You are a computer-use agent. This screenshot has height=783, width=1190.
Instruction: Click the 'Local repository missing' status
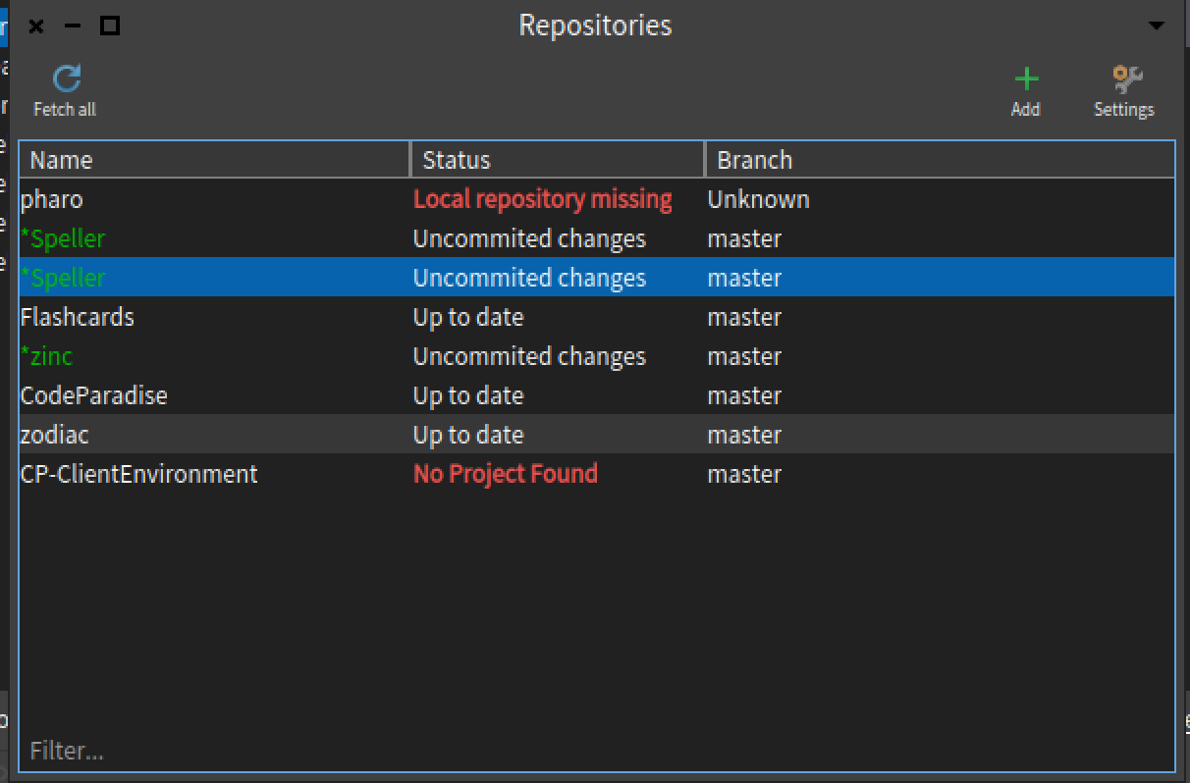click(x=542, y=199)
